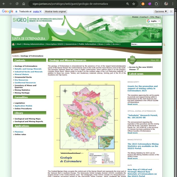Bookmark this page with the star icon
The image size is (177, 177).
pos(134,4)
